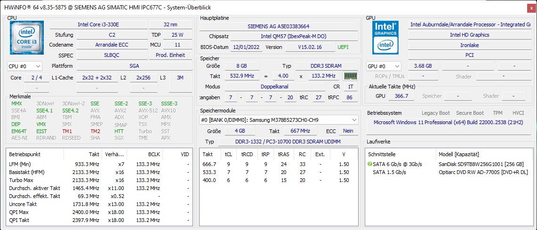
Task: Click the HTT feature label
Action: [x=119, y=131]
